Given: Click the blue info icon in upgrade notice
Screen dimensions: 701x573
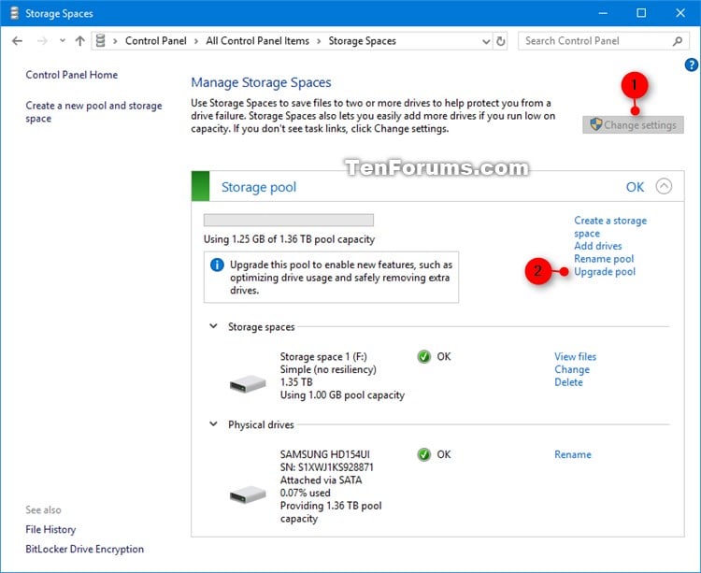Looking at the screenshot, I should [217, 265].
